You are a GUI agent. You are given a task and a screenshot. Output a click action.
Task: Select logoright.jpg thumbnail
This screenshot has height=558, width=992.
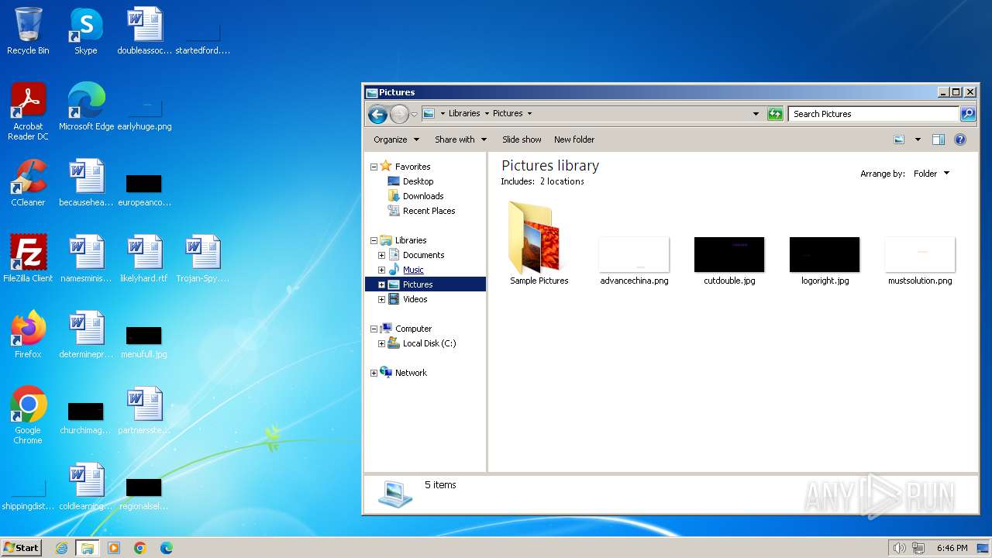825,260
